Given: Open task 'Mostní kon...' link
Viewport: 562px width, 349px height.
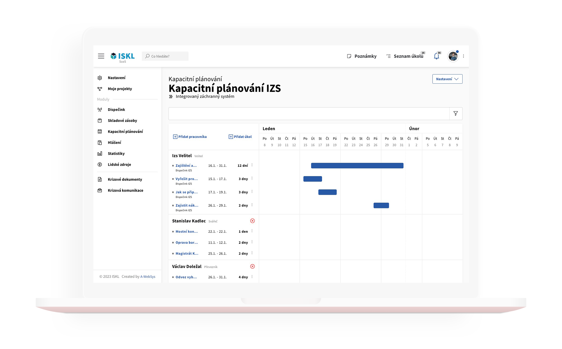Looking at the screenshot, I should pos(187,231).
